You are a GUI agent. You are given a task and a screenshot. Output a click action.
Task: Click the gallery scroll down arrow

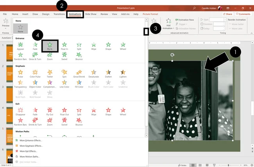(x=146, y=135)
